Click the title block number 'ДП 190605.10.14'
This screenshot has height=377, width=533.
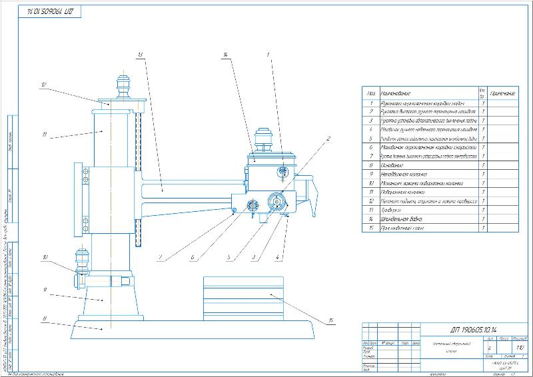[474, 330]
